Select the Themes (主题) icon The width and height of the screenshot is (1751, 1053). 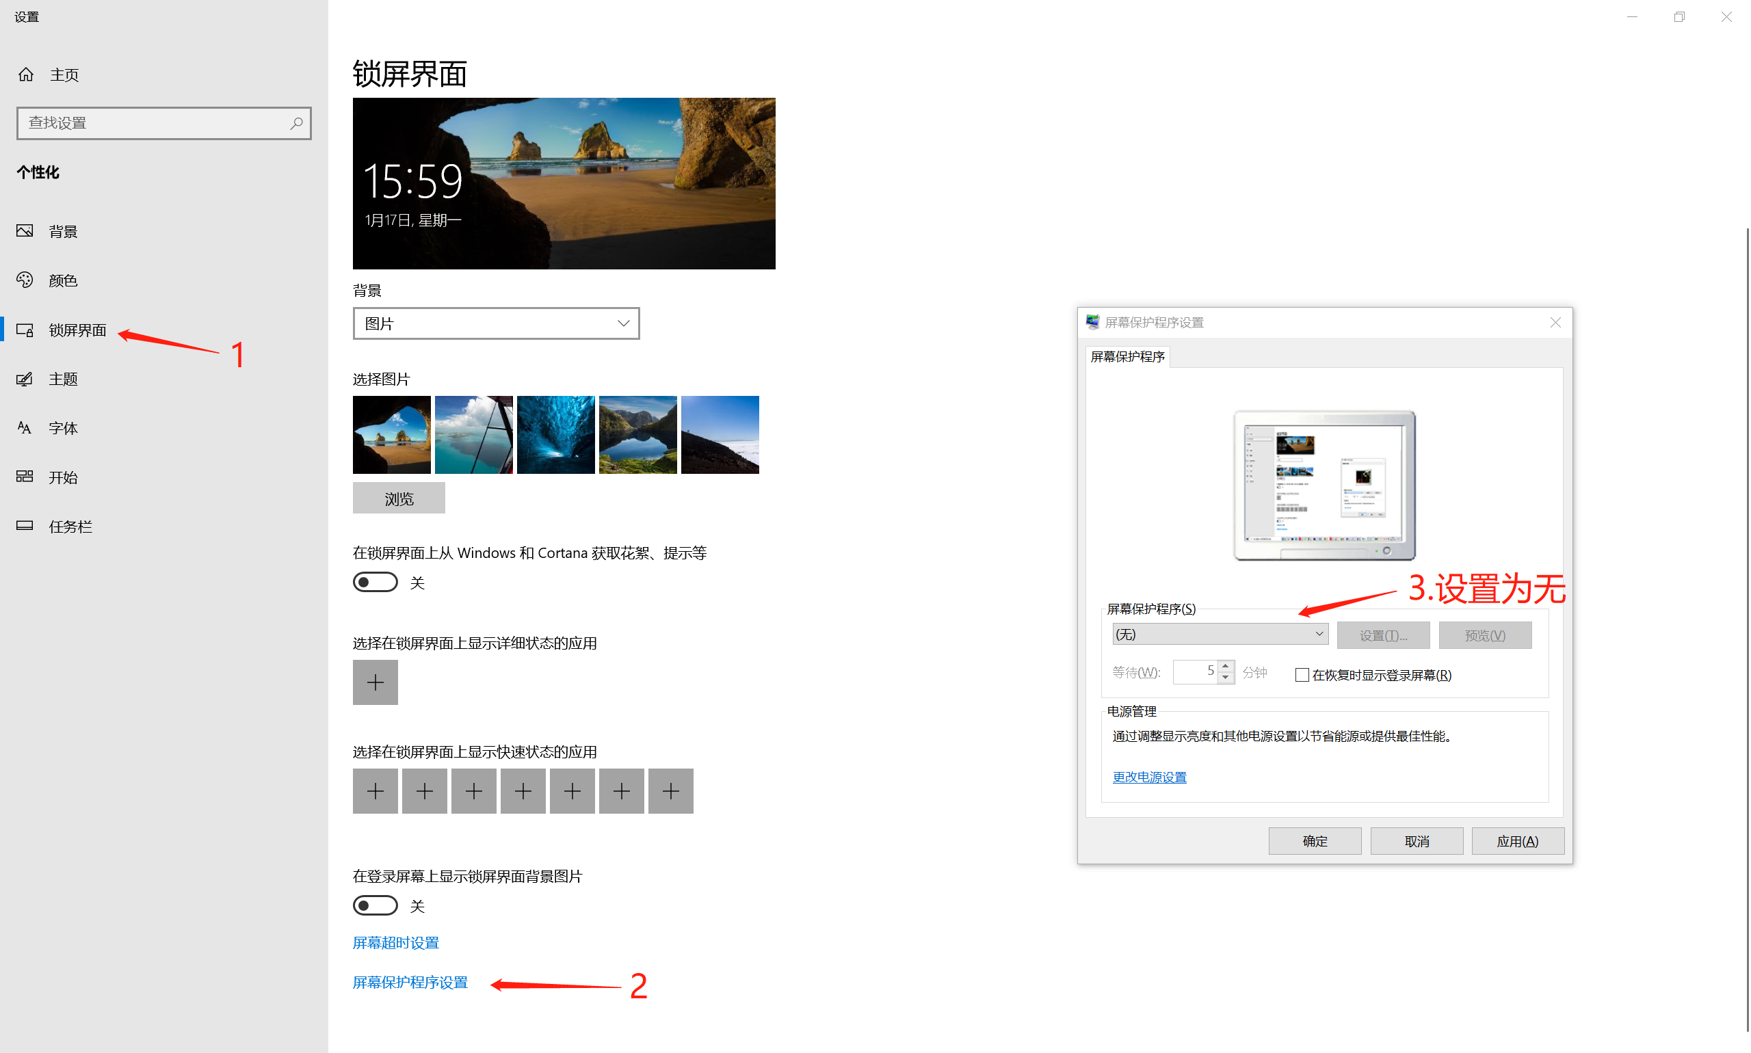point(25,379)
